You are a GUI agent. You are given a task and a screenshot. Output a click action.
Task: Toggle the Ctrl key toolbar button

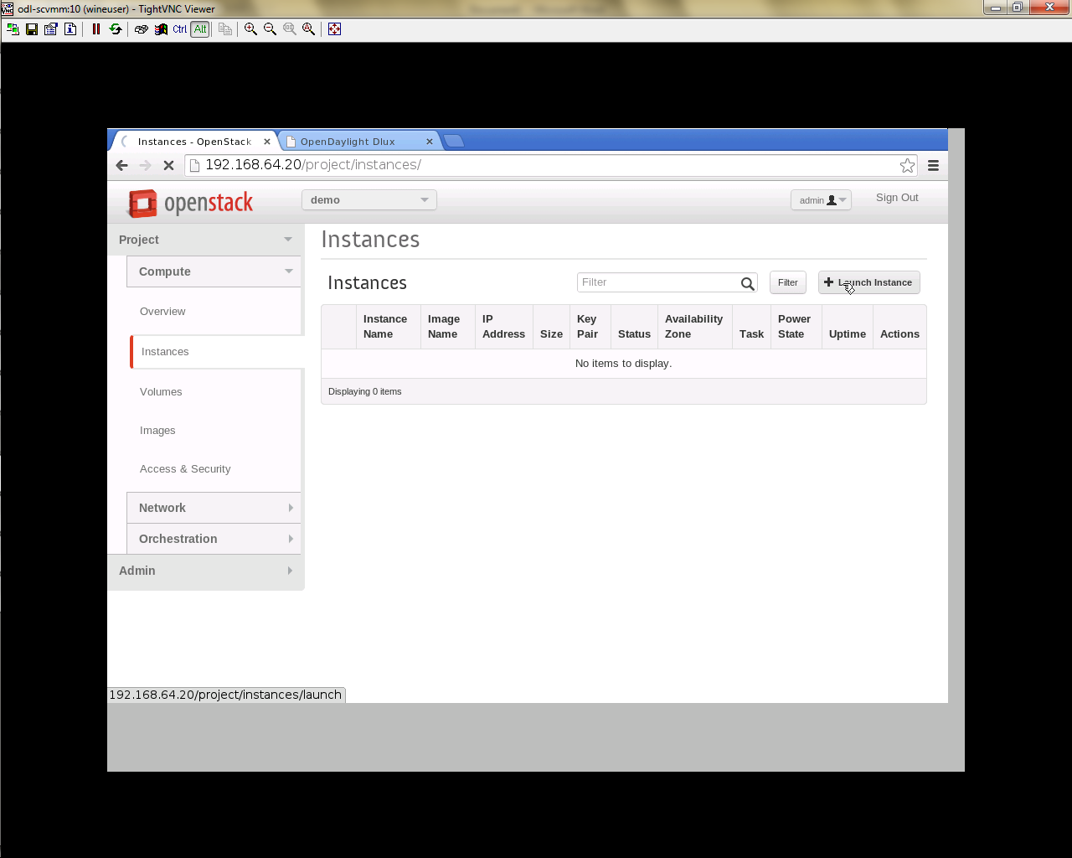click(180, 28)
